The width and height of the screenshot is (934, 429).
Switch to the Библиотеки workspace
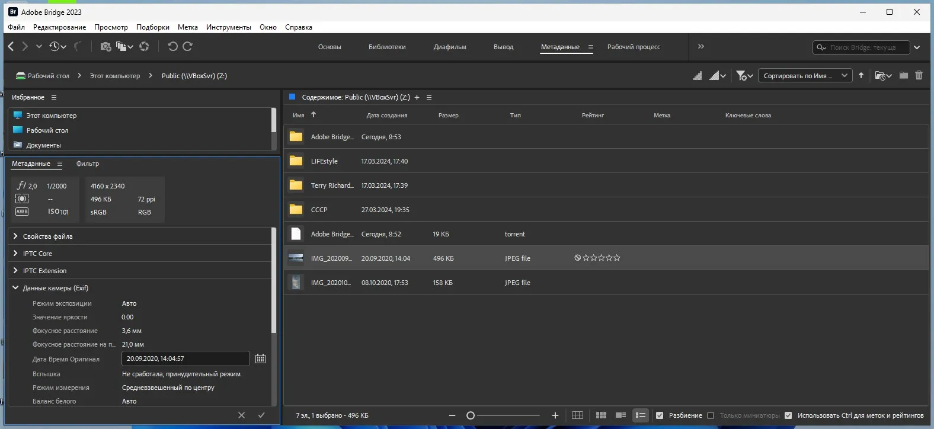coord(387,47)
